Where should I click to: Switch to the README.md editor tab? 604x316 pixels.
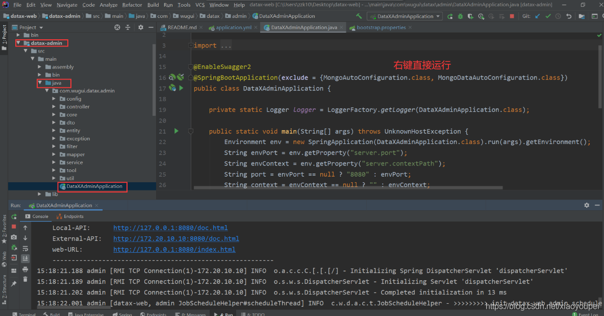click(182, 28)
